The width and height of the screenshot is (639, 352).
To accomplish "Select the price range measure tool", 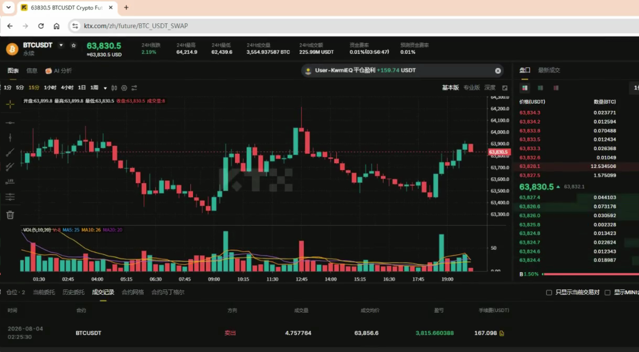I will pos(10,181).
